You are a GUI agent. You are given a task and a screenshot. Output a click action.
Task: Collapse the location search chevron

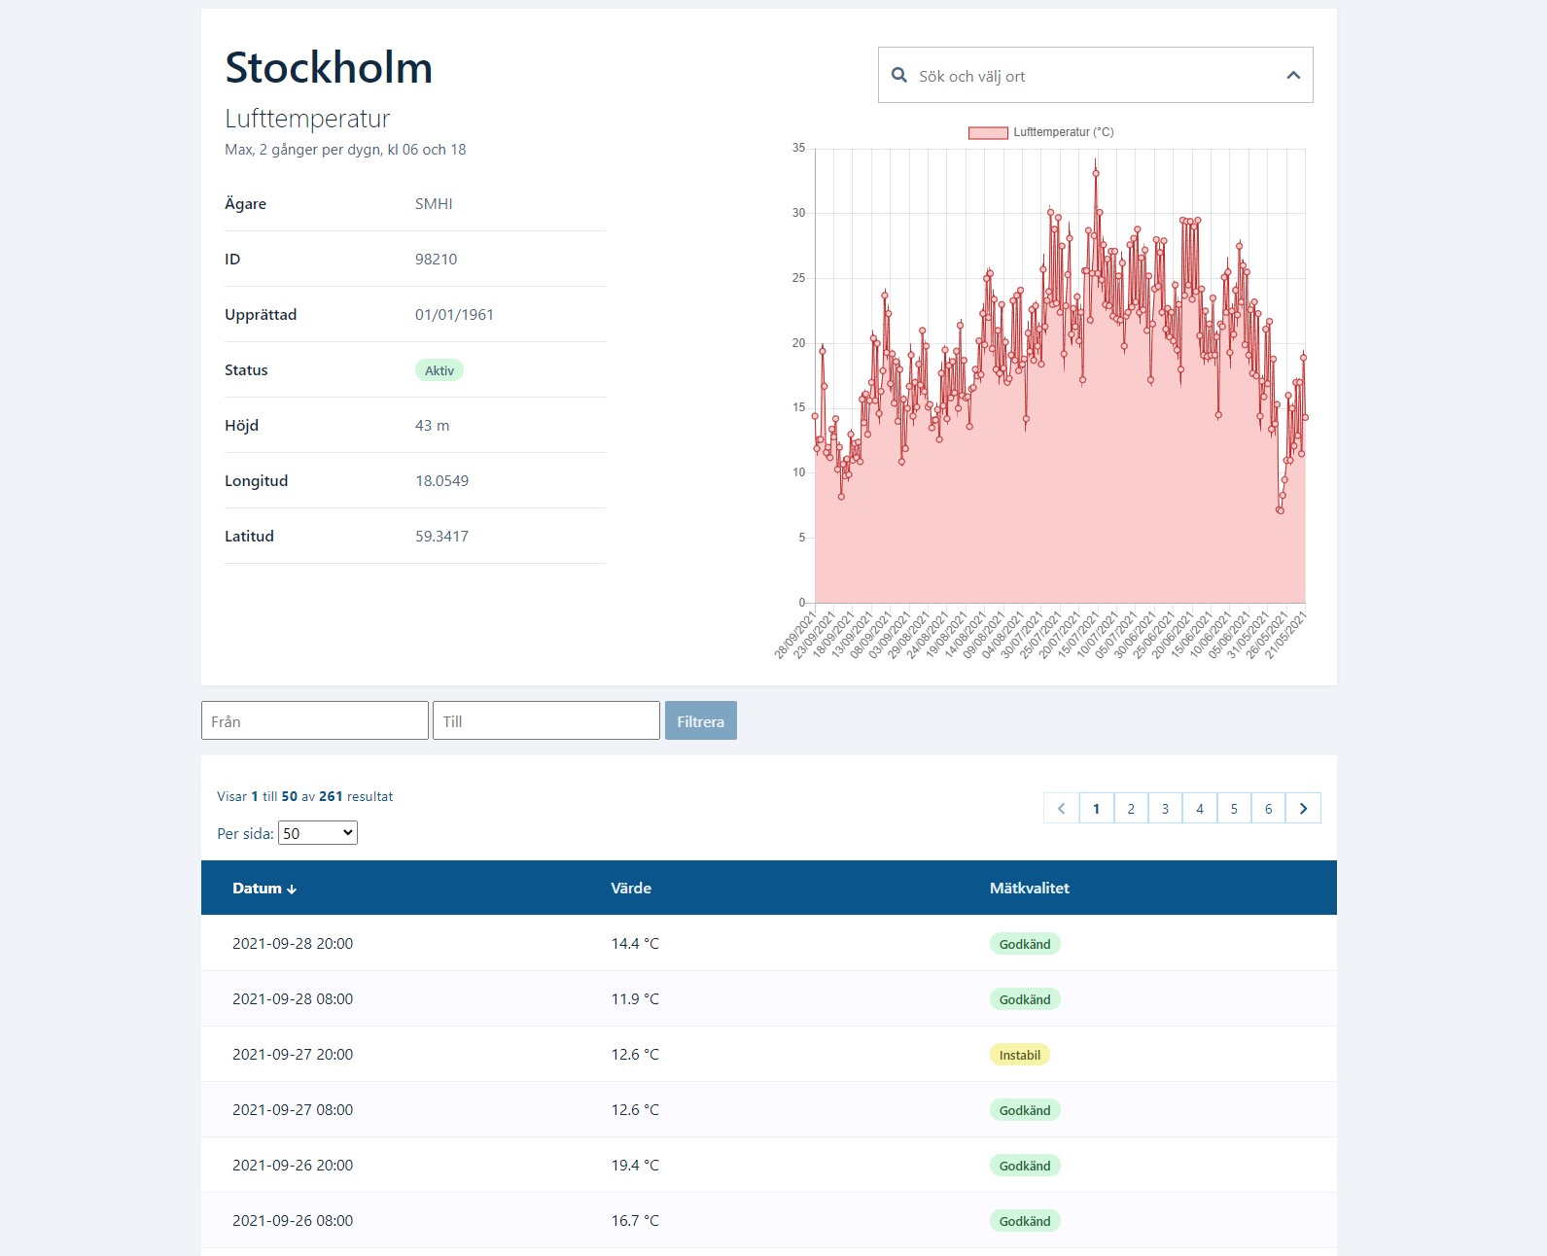[x=1293, y=75]
